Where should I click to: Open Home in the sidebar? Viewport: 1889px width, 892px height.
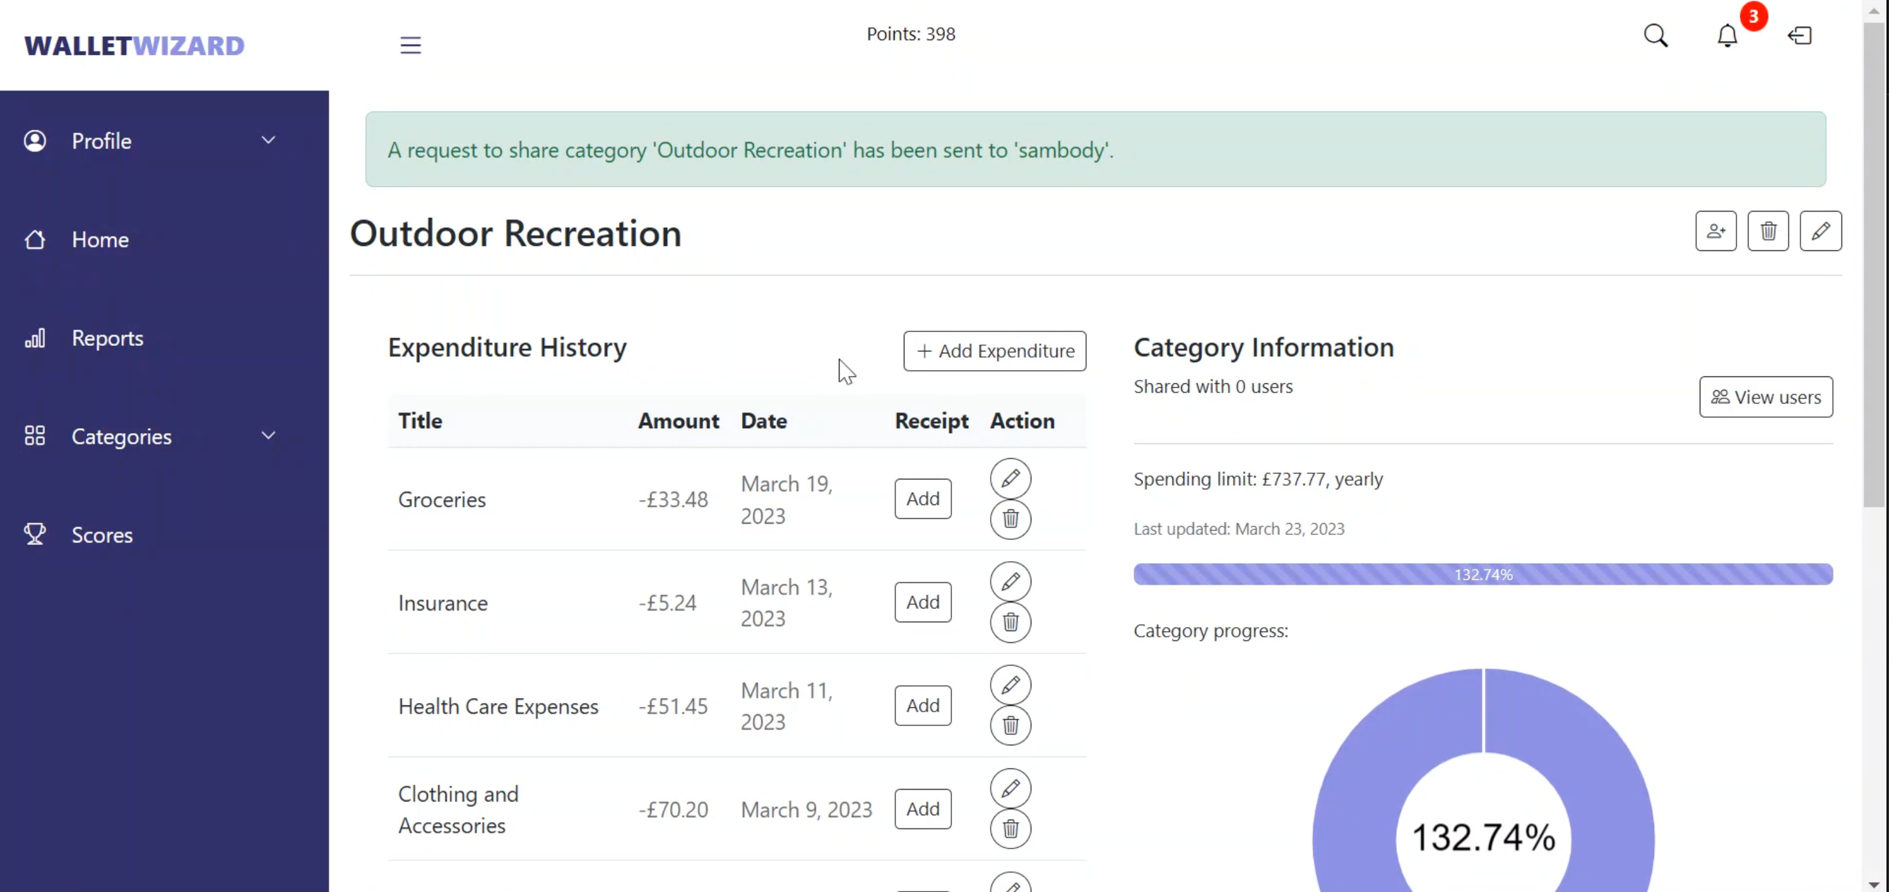coord(100,240)
